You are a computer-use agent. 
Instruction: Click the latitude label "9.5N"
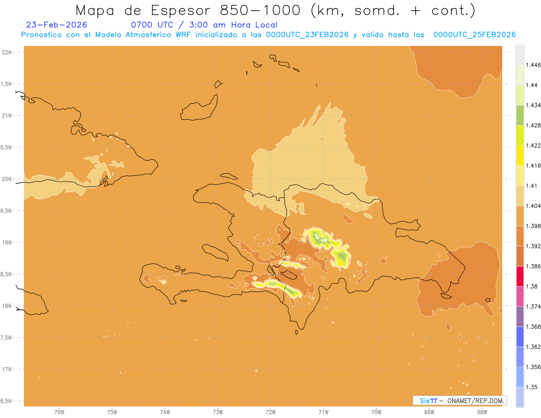(6, 211)
